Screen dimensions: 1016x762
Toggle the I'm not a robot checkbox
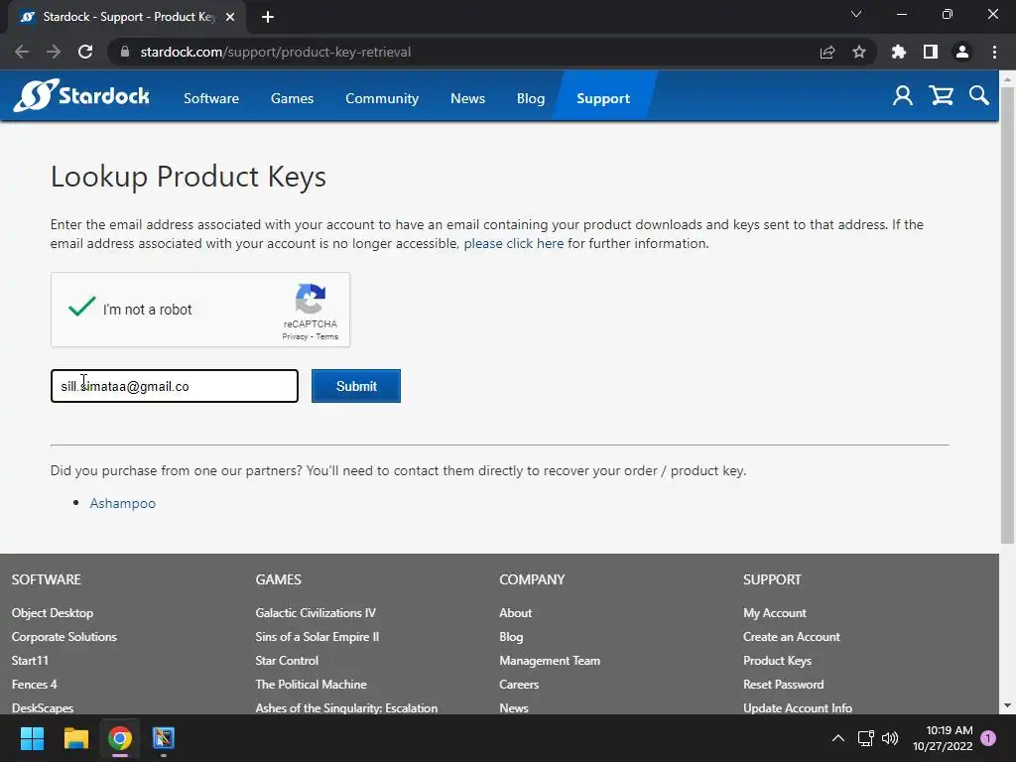coord(81,309)
